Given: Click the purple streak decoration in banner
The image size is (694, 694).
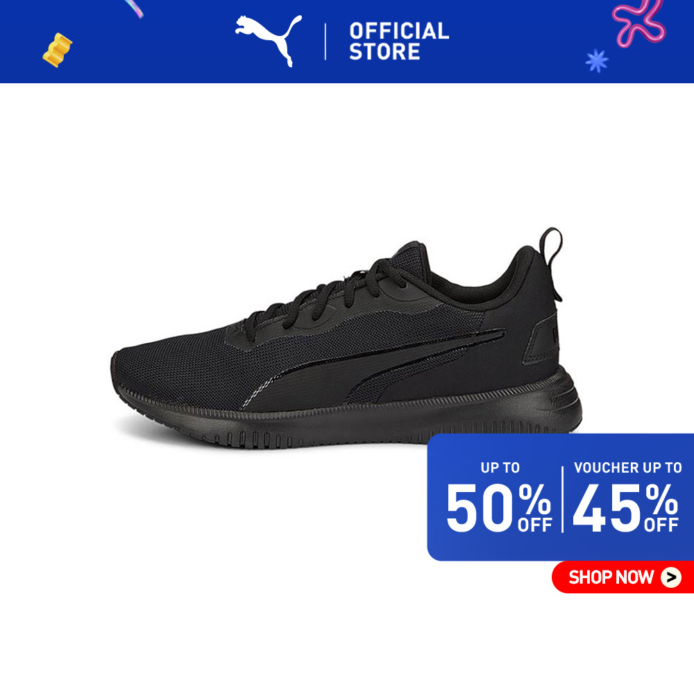Looking at the screenshot, I should tap(134, 8).
